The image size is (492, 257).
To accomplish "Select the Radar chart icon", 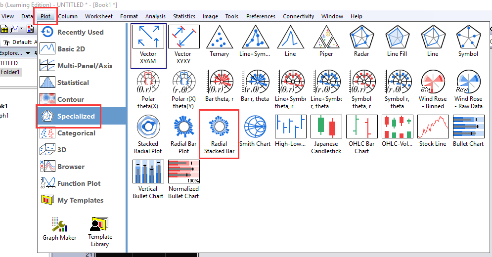I will [361, 42].
